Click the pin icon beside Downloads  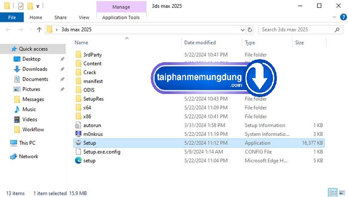62,69
